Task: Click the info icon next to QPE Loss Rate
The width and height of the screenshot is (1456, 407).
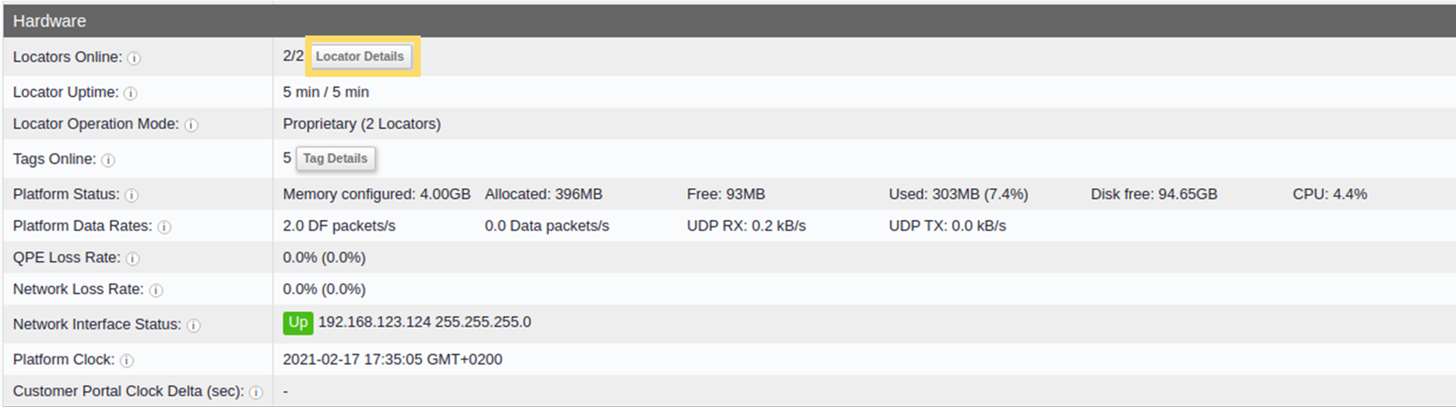Action: click(132, 259)
